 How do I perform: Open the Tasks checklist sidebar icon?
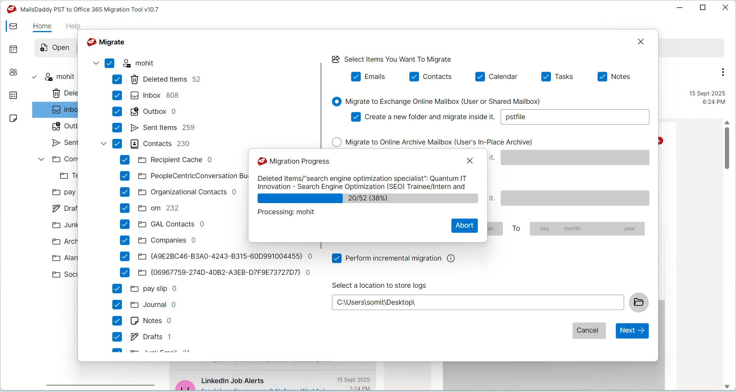click(13, 95)
